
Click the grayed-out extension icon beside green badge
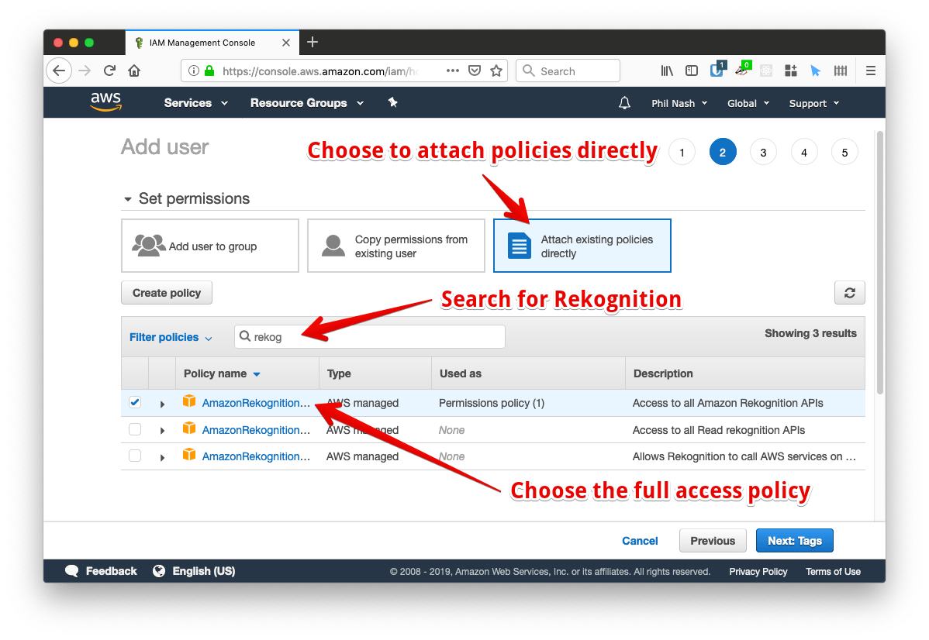pyautogui.click(x=766, y=71)
